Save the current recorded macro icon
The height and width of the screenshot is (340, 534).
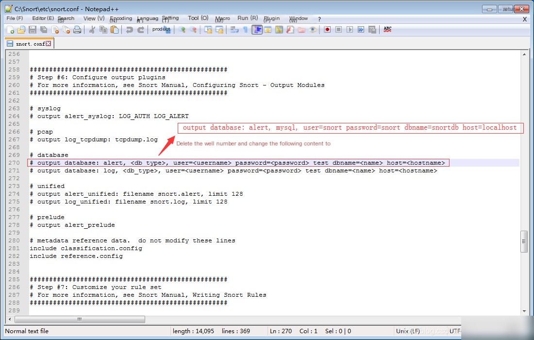tap(372, 30)
